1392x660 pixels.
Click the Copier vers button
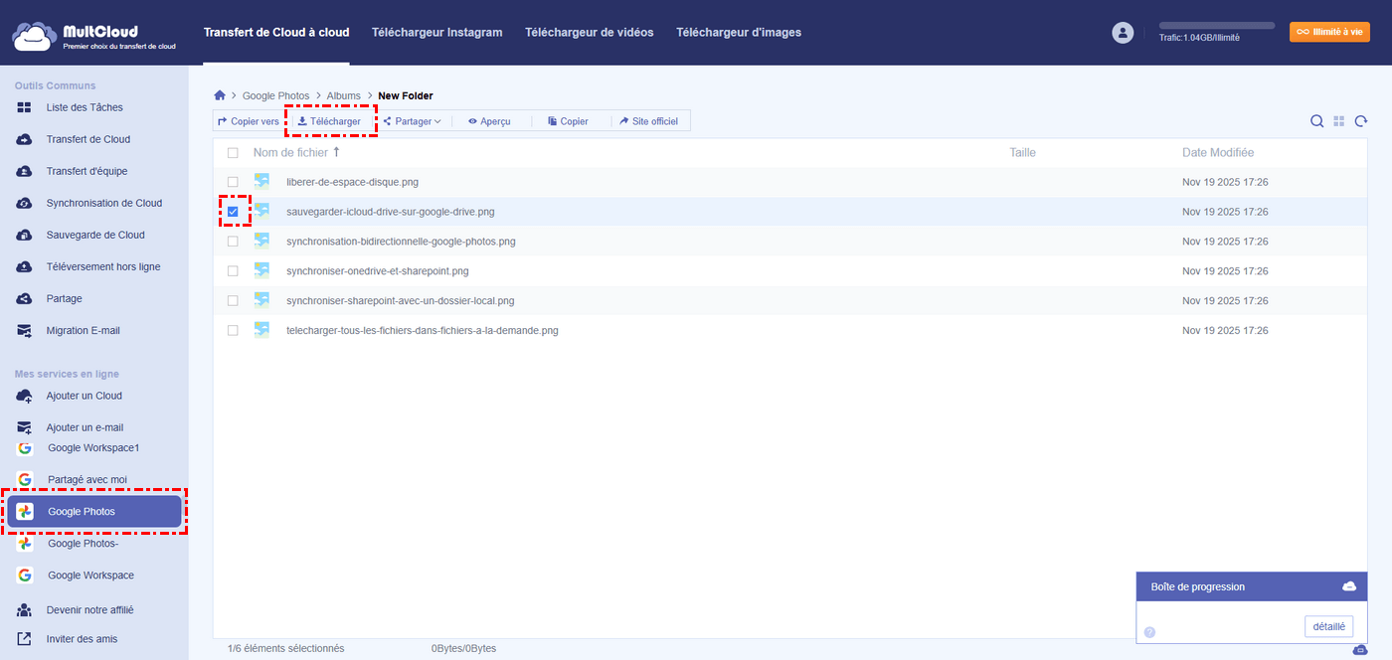click(249, 121)
